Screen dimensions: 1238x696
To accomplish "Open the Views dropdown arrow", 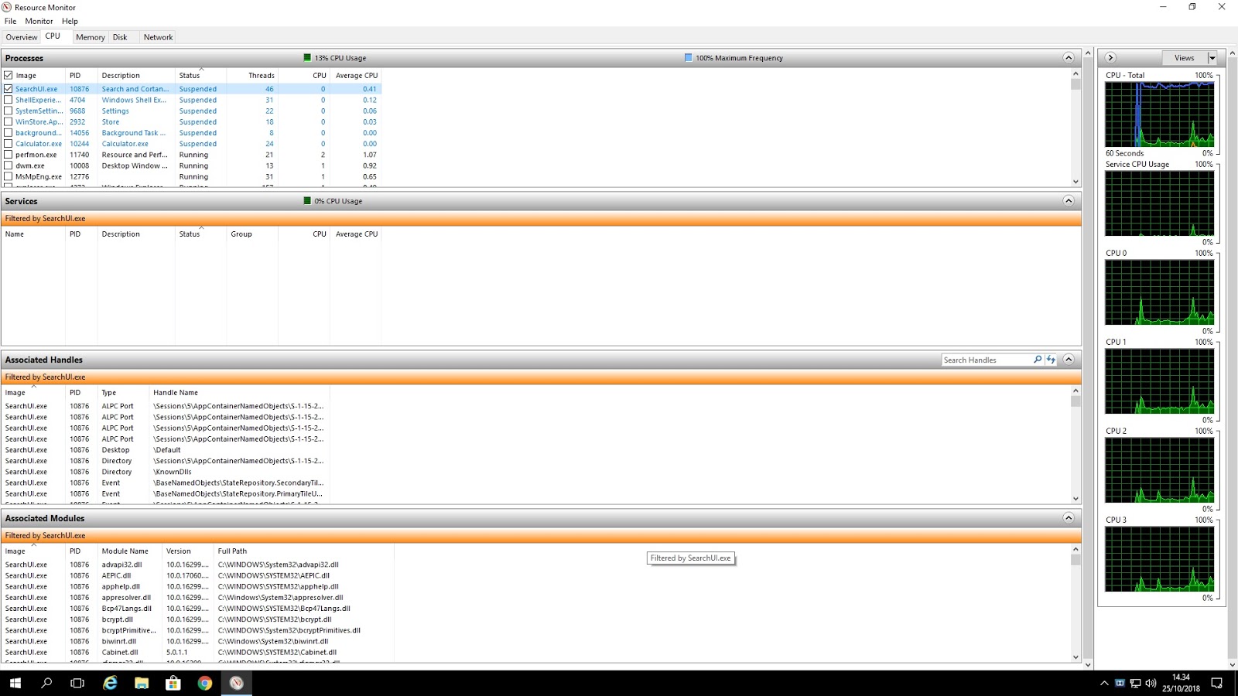I will 1212,58.
